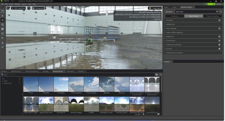Click the render settings options menu icon
This screenshot has height=121, width=225.
coord(221,12)
